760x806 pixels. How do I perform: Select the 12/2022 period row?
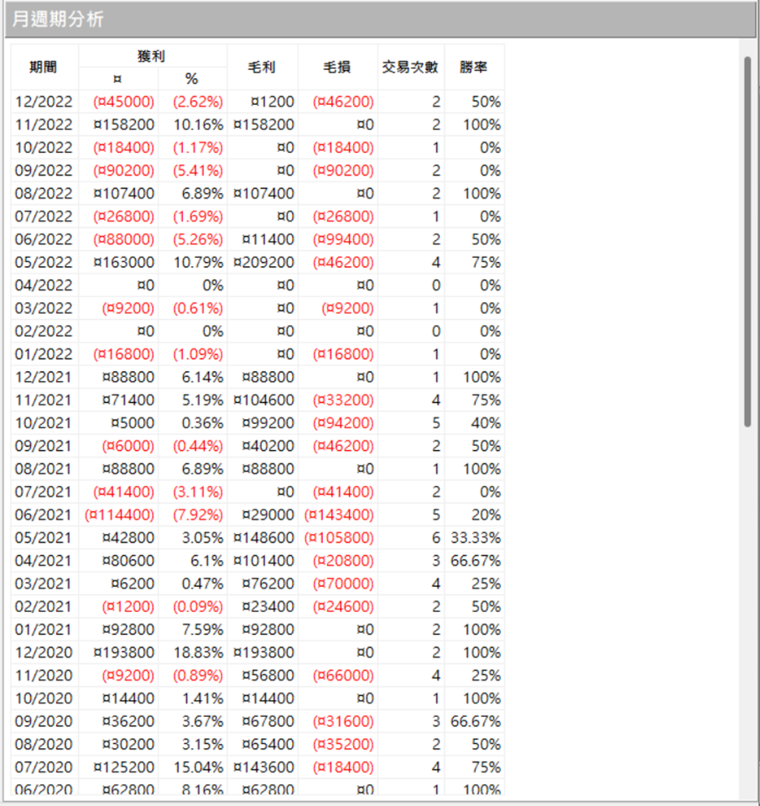(x=258, y=102)
